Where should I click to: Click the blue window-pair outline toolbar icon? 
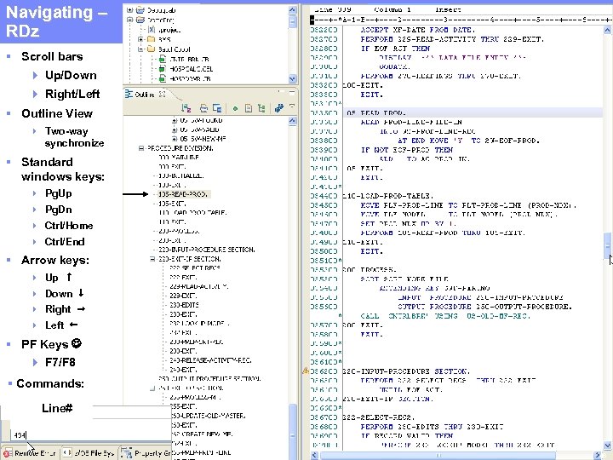tap(217, 108)
